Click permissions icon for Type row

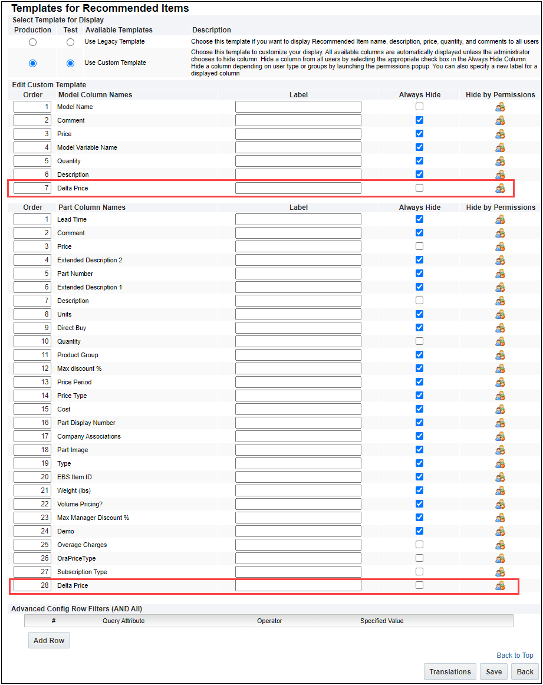[500, 463]
